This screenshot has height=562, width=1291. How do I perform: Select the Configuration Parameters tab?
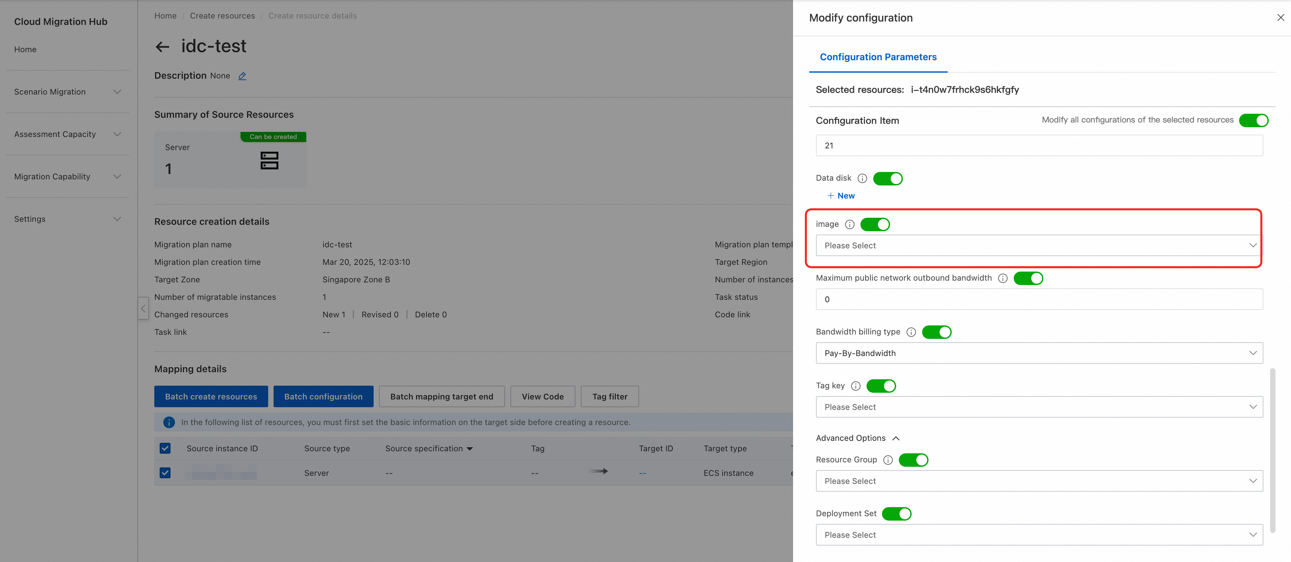pos(878,57)
